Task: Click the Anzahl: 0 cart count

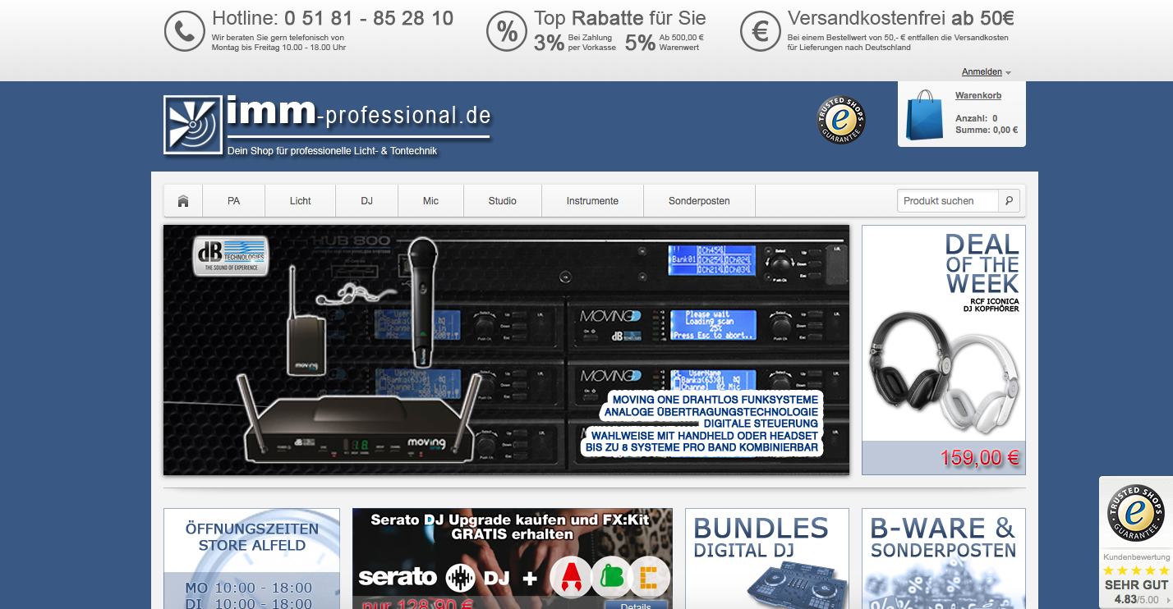Action: (x=977, y=118)
